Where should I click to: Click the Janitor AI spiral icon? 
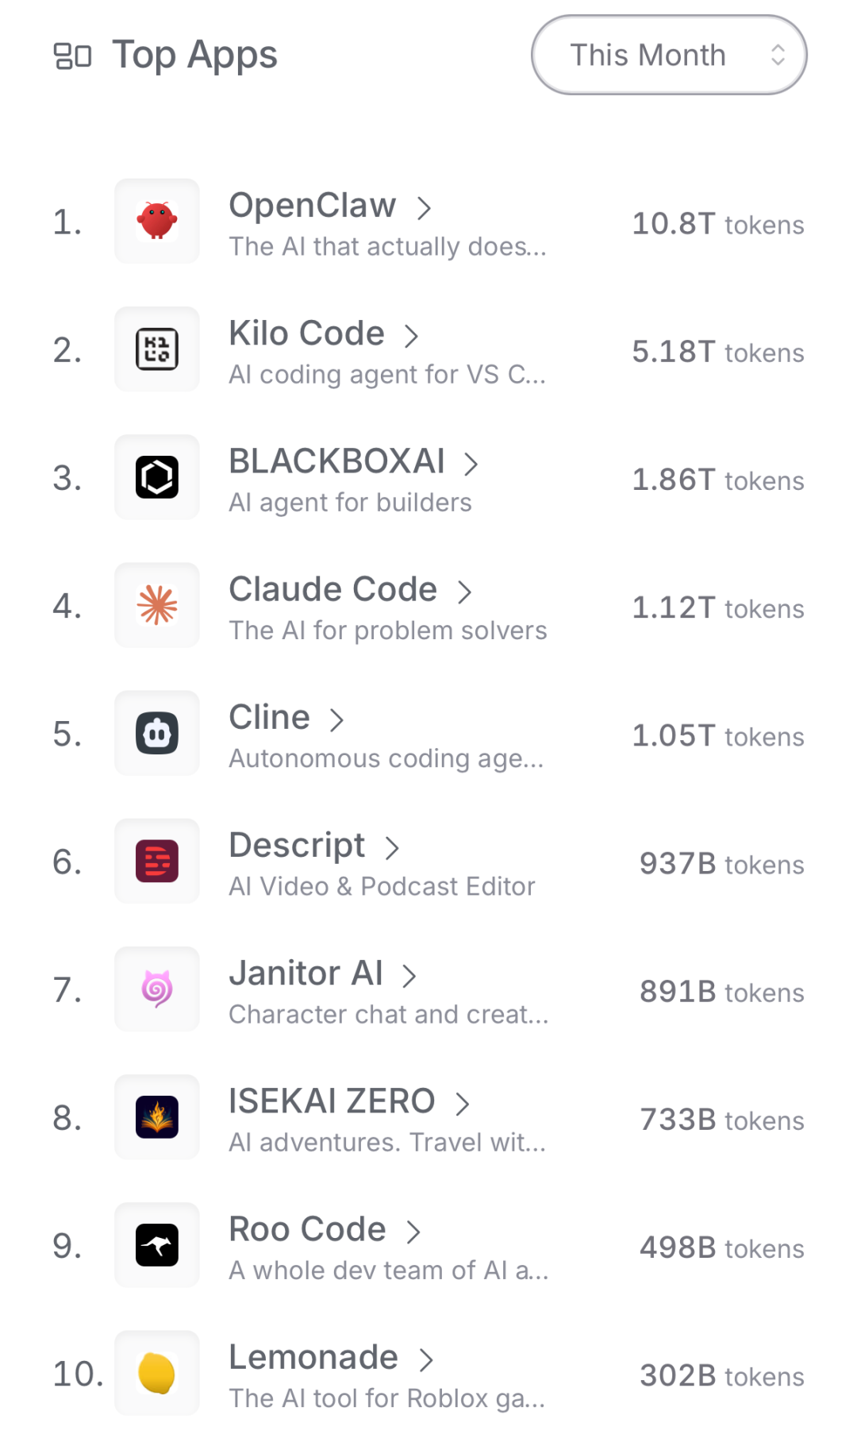pos(157,989)
